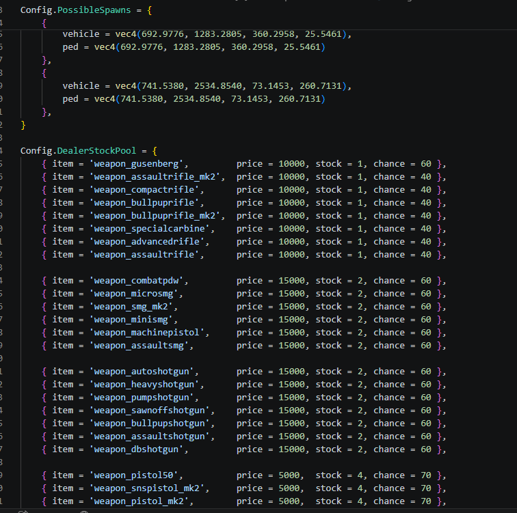Click the 'weapon_combatpdw' string
The width and height of the screenshot is (517, 513).
tap(137, 281)
